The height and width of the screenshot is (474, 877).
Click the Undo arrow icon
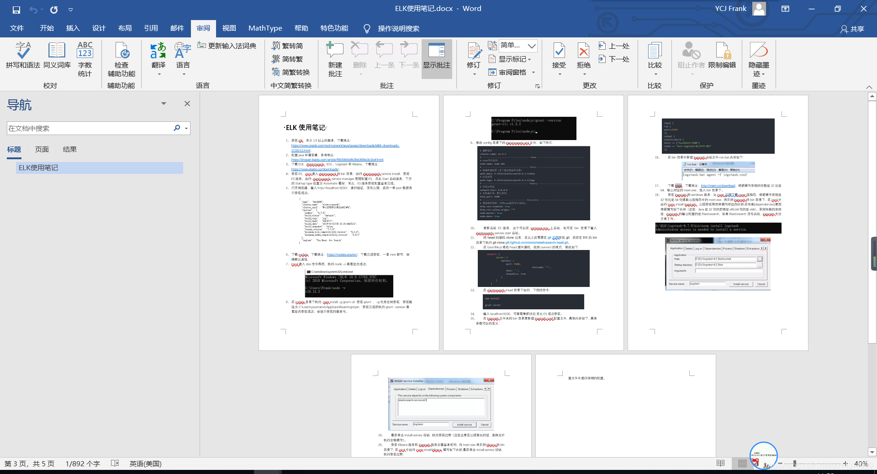coord(33,9)
